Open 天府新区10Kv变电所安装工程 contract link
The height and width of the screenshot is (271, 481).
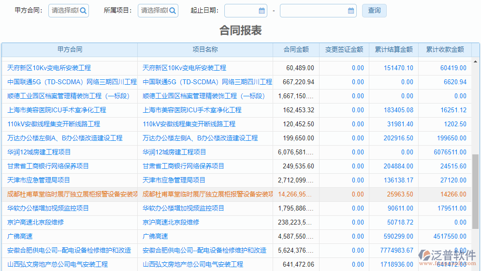(49, 68)
